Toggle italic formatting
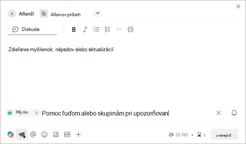The image size is (246, 144). click(85, 29)
